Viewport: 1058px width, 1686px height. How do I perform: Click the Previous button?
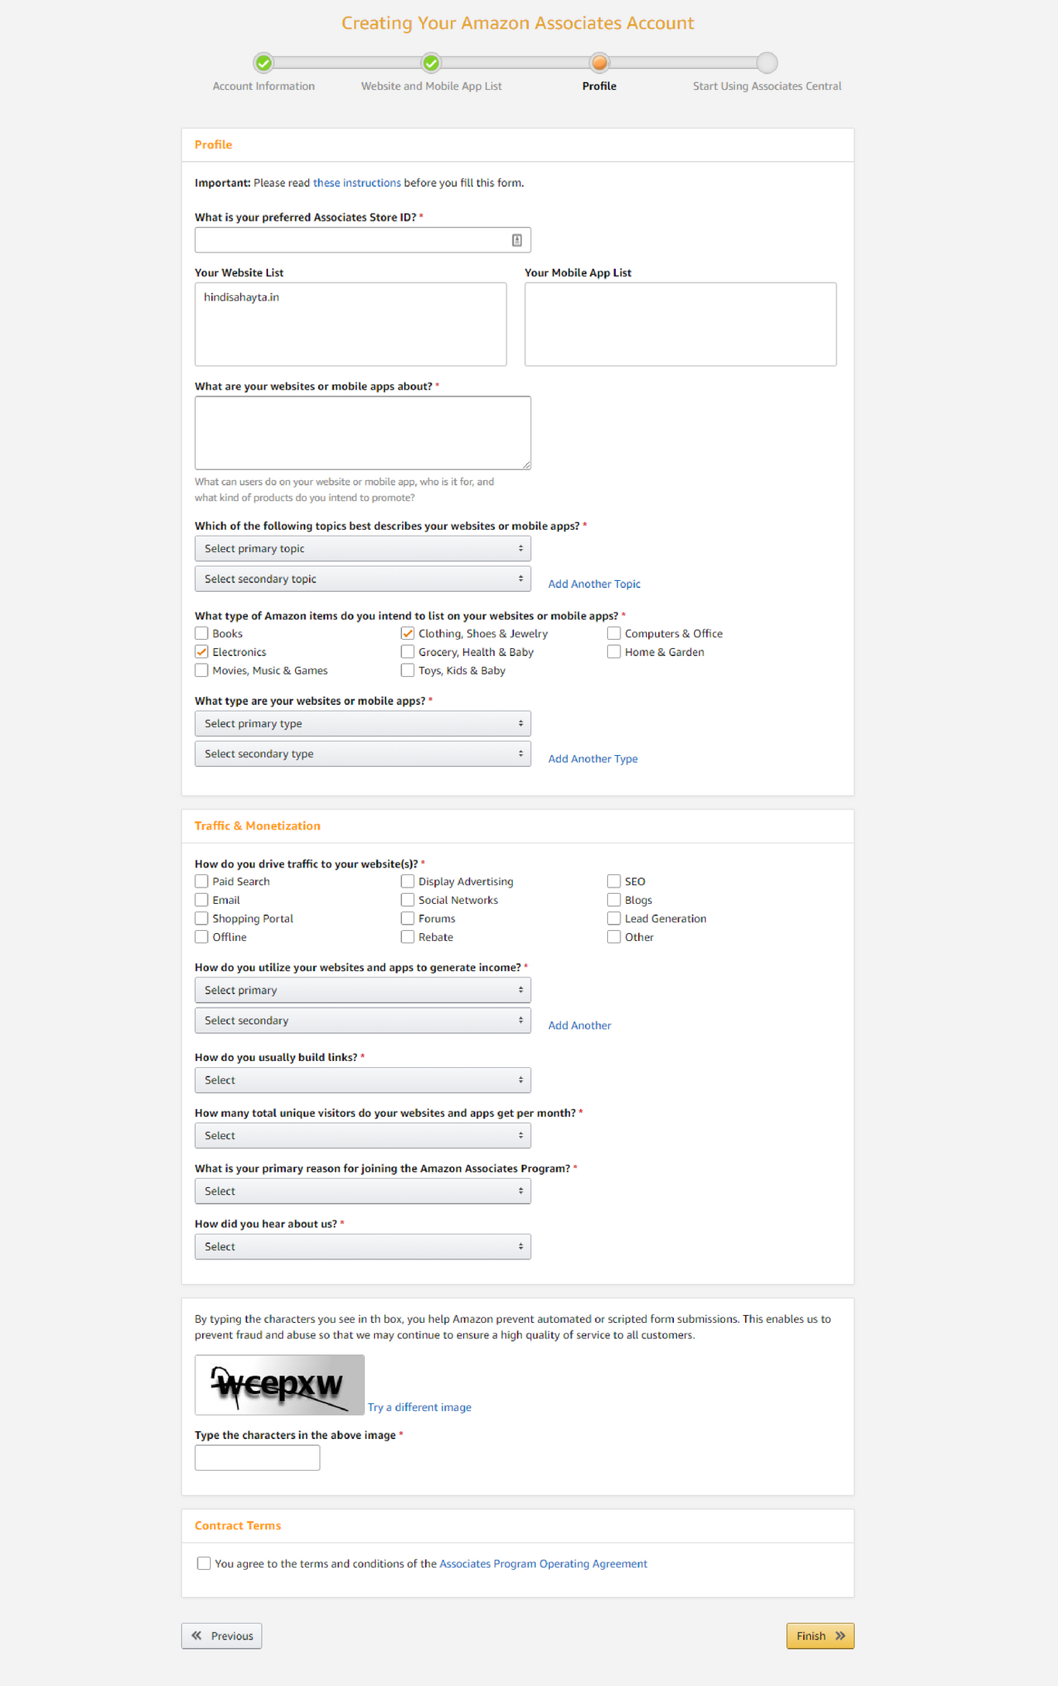click(222, 1636)
